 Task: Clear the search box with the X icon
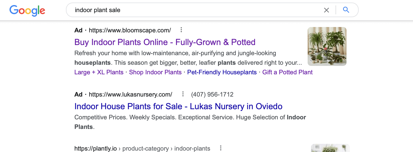[x=327, y=10]
